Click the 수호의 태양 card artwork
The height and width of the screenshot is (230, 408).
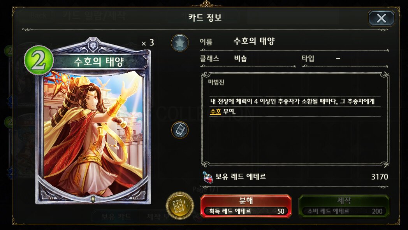click(93, 134)
